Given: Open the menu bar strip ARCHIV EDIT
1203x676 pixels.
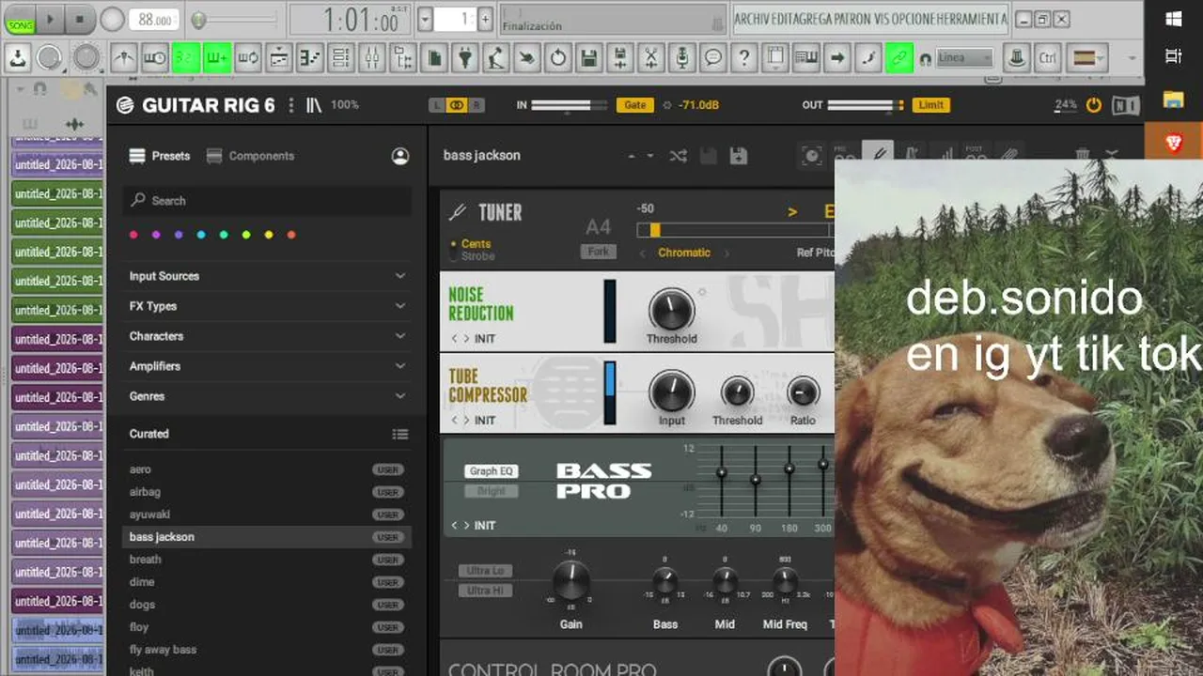Looking at the screenshot, I should click(870, 19).
